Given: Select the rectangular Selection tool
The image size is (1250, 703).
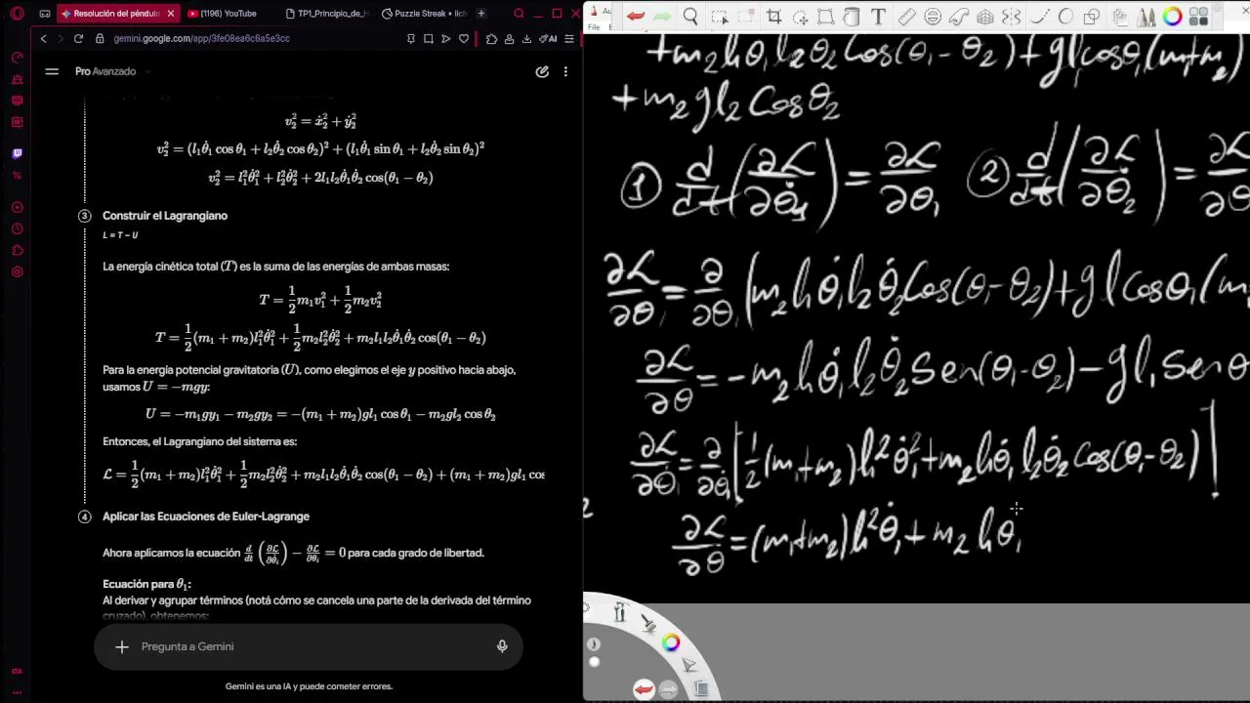Looking at the screenshot, I should pos(720,17).
